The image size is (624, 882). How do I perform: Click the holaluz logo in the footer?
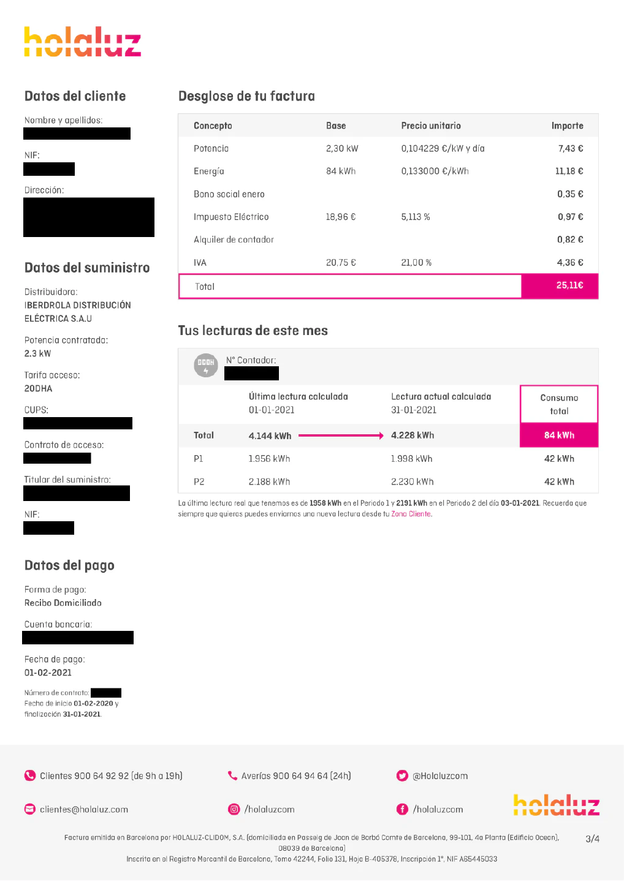(x=556, y=805)
